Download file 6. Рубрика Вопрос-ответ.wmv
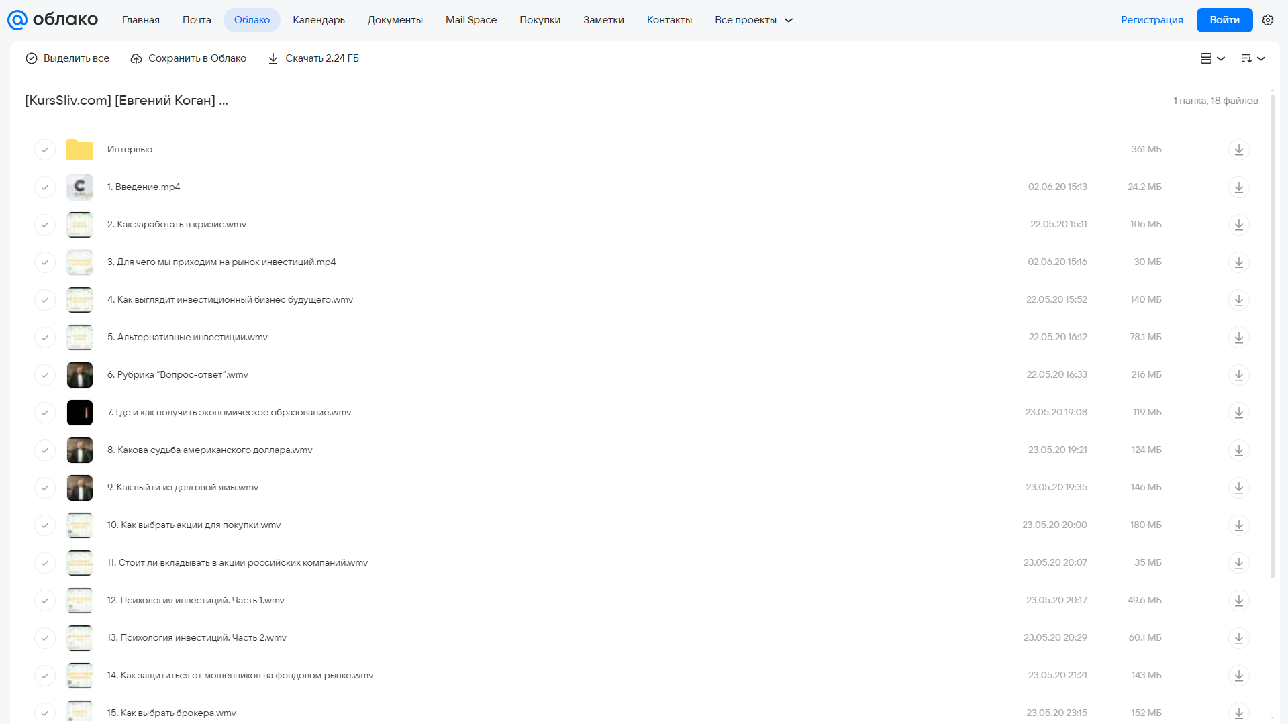1288x724 pixels. coord(1238,374)
